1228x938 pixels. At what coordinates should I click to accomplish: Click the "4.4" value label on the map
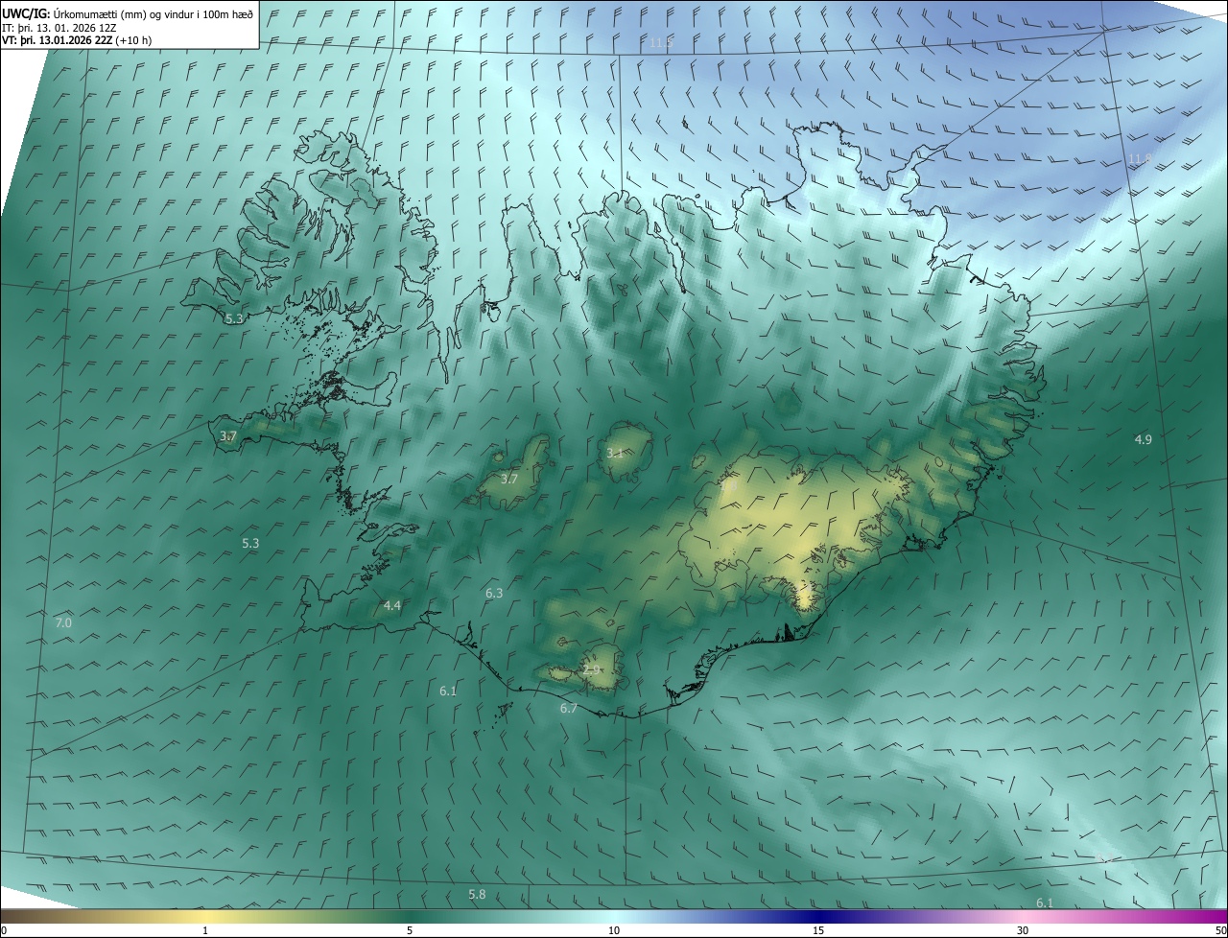[391, 606]
